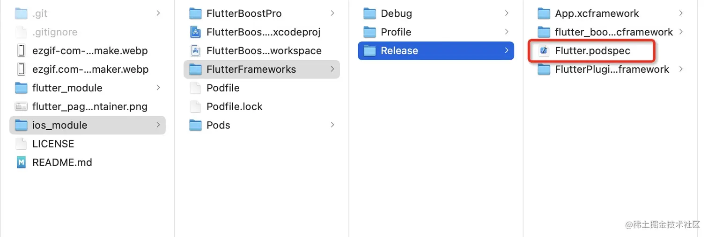Select the FlutterBoos....xcodeproj project icon
Screen dimensions: 708x237
195,32
